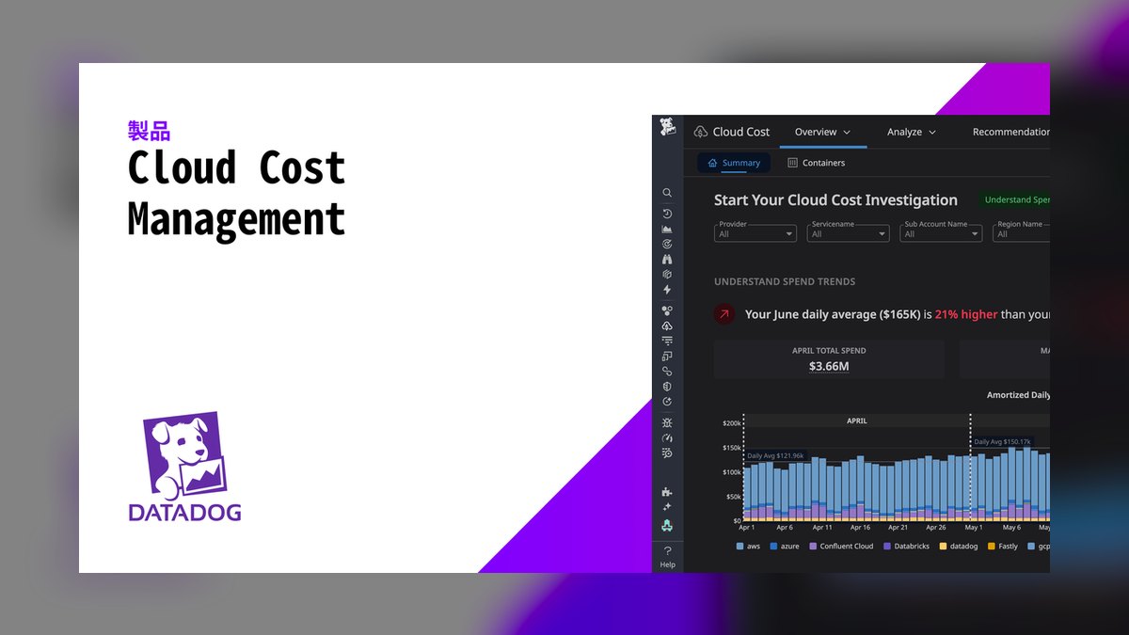Click the Cloud Cost cloud icon in header

click(x=701, y=132)
